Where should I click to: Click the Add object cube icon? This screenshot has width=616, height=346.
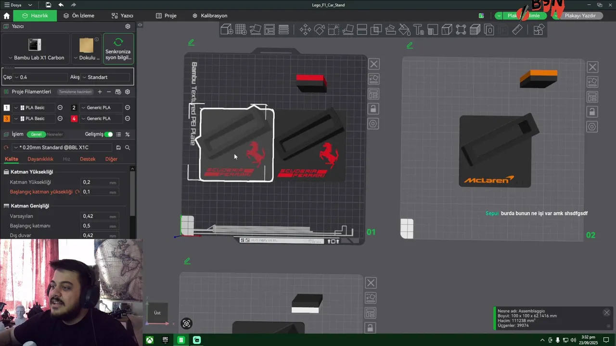click(227, 30)
